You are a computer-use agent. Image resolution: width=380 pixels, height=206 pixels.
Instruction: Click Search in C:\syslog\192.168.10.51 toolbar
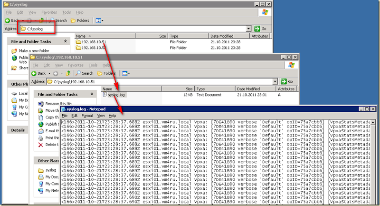coord(85,73)
